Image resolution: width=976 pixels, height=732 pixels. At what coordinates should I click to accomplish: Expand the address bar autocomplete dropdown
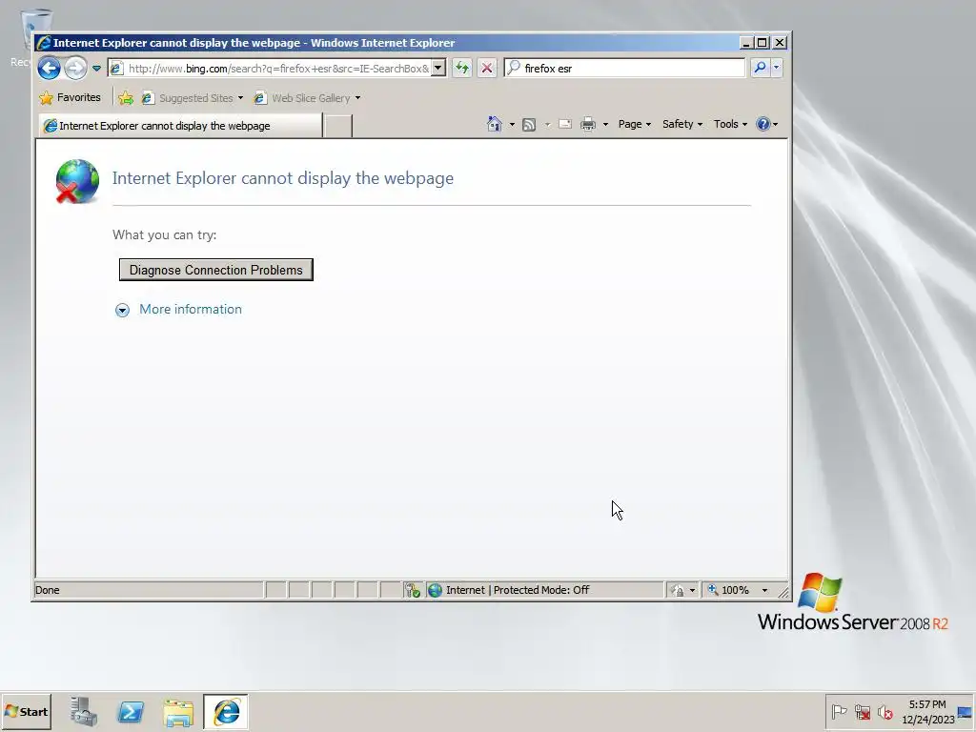[438, 68]
